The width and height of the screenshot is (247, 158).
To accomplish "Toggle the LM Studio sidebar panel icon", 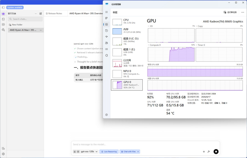I will point(3,7).
